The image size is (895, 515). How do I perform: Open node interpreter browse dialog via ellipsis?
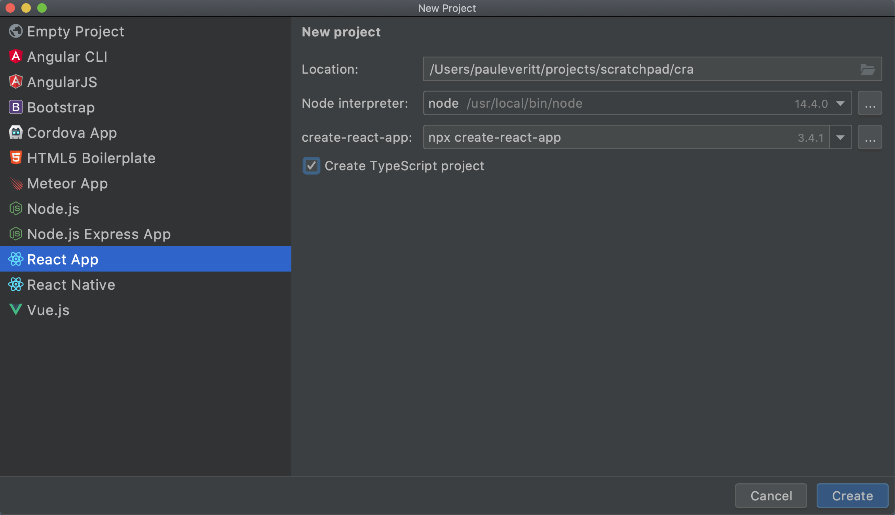click(870, 103)
